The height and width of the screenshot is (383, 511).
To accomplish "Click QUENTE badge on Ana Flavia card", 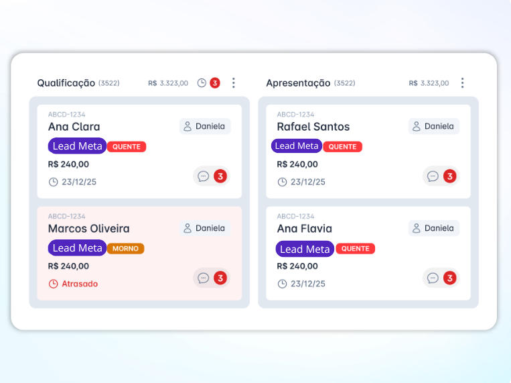I will pos(355,248).
